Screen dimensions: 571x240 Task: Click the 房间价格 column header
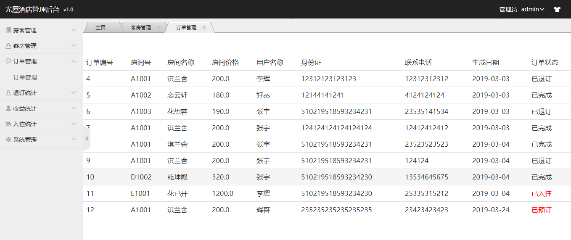click(x=225, y=63)
